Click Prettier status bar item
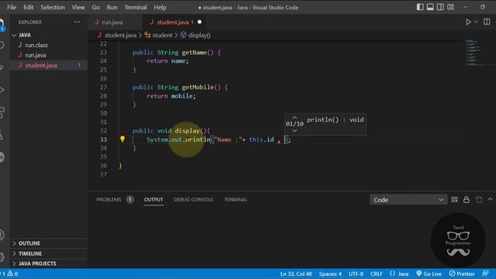 tap(462, 274)
